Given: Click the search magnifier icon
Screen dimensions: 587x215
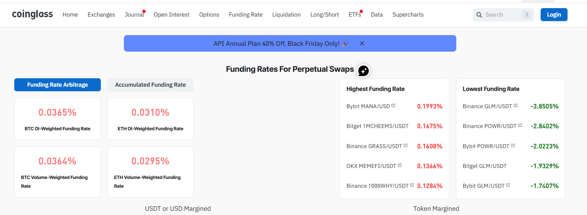Looking at the screenshot, I should point(479,15).
